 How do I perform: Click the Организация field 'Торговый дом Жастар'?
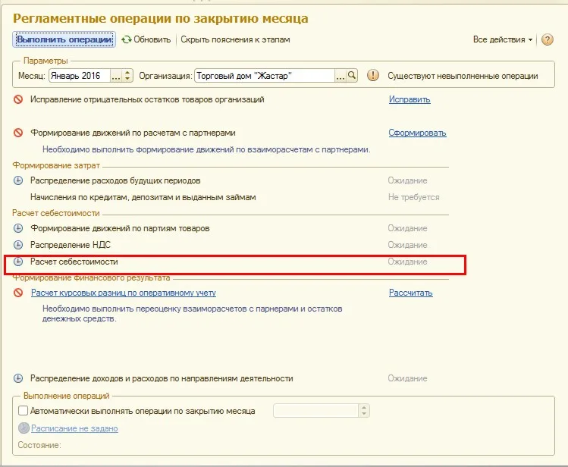click(265, 76)
